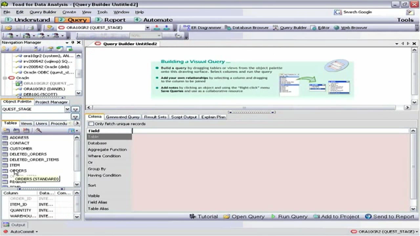The height and width of the screenshot is (236, 420).
Task: Select the CUSTOMER table in the list
Action: [21, 149]
